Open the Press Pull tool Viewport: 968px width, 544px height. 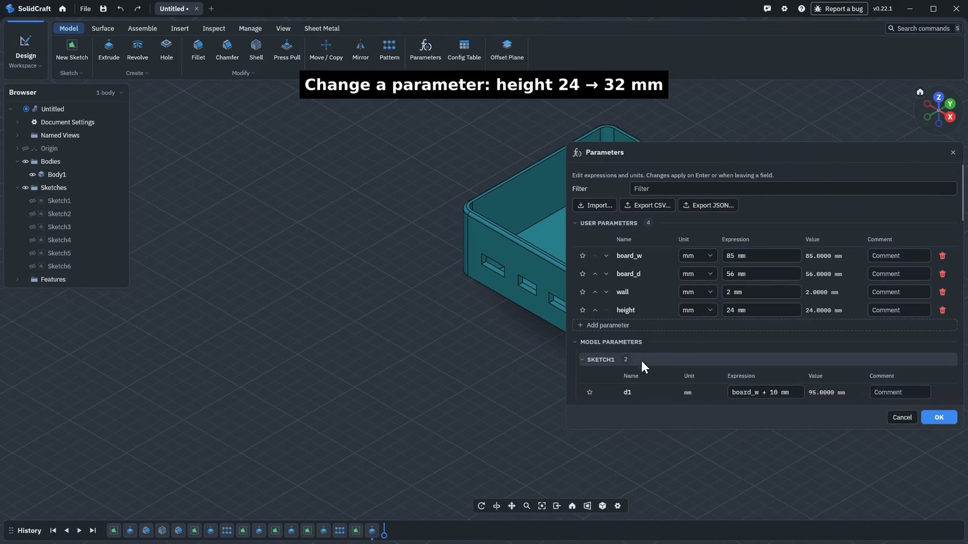287,50
